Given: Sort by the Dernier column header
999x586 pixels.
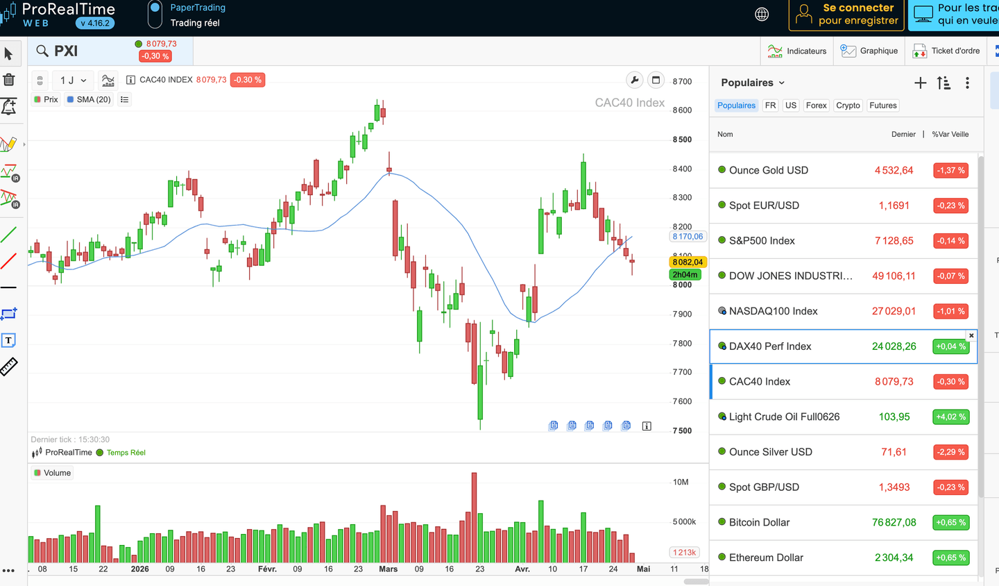Looking at the screenshot, I should click(903, 134).
